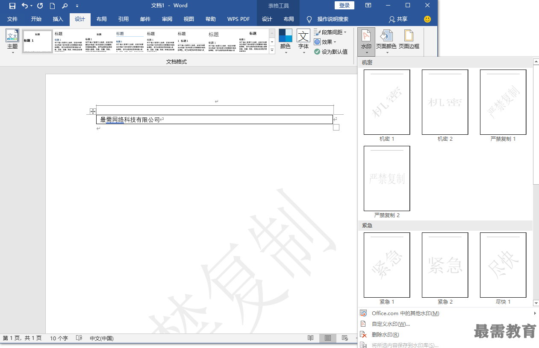Select the 尽快 1 watermark thumbnail

coord(503,265)
